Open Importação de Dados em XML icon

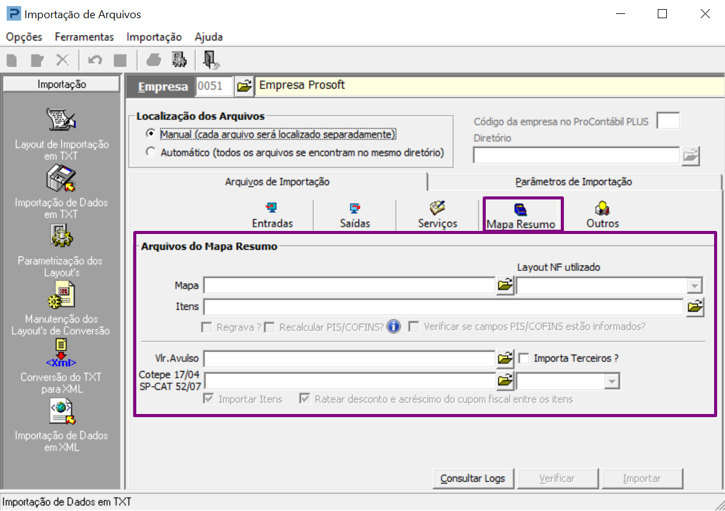click(x=62, y=412)
